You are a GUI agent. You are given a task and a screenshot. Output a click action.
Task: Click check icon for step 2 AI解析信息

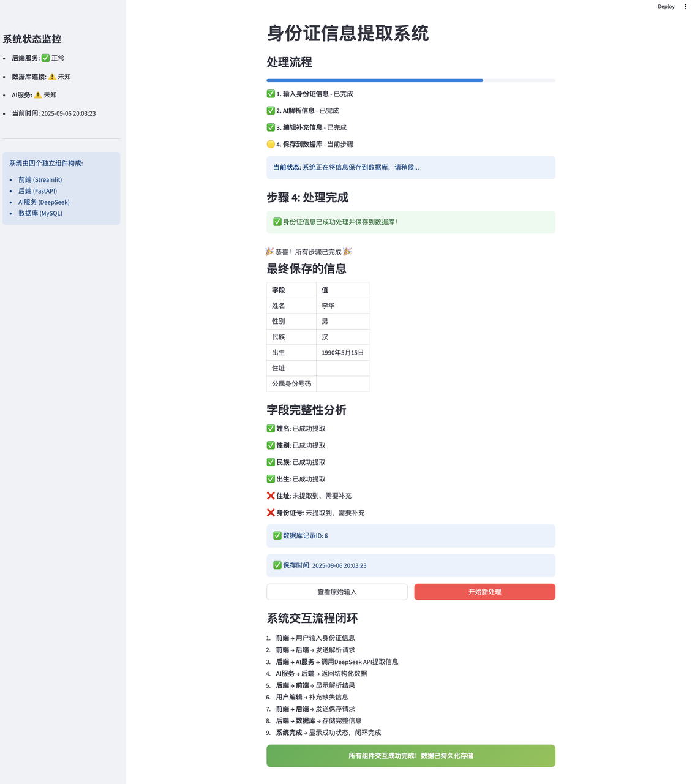pyautogui.click(x=271, y=111)
